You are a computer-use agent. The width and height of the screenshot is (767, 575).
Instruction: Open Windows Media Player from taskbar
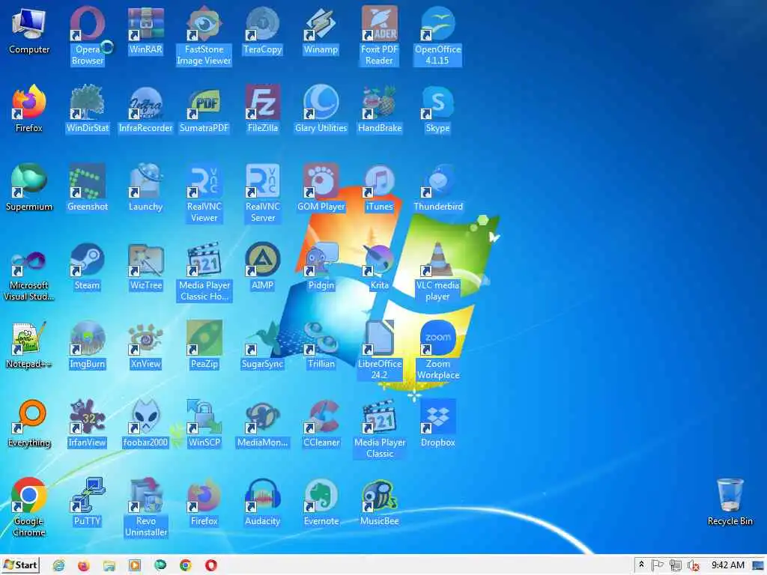(x=135, y=565)
